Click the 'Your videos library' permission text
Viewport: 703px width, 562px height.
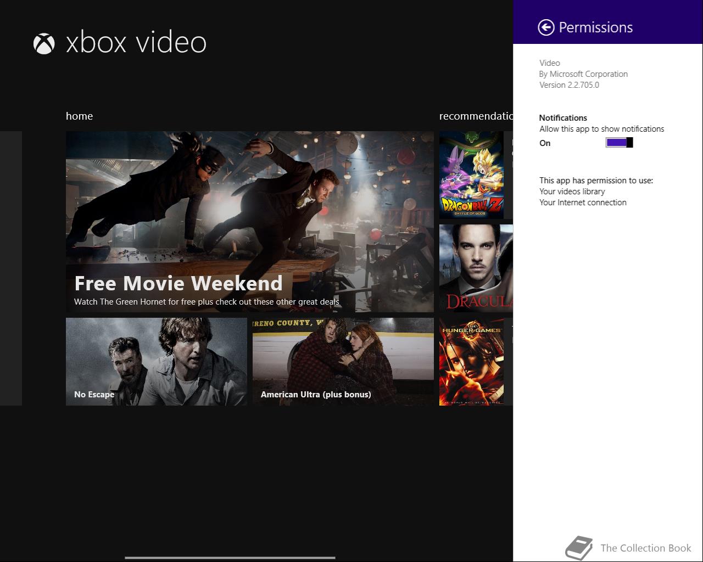572,192
